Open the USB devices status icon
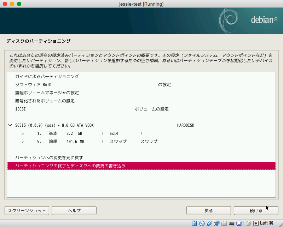This screenshot has width=283, height=227. tap(209, 223)
